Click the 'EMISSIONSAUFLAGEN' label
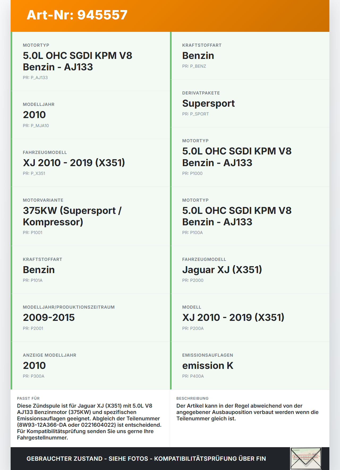340x470 pixels. coord(208,355)
